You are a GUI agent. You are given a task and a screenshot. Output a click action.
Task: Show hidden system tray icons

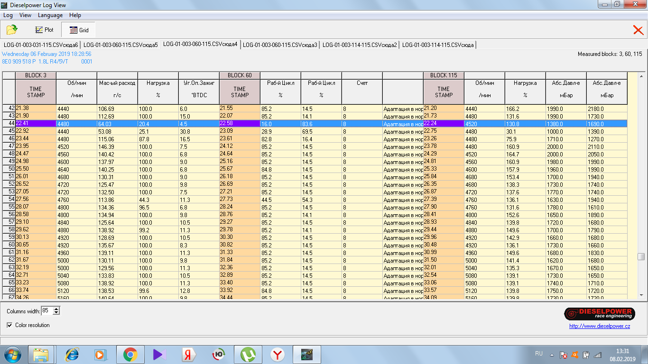552,355
